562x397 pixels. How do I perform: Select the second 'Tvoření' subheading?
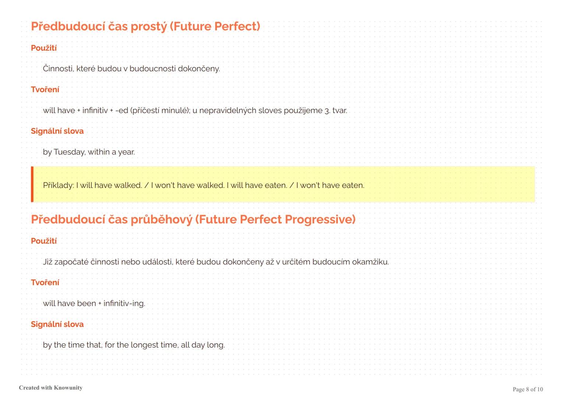point(45,283)
